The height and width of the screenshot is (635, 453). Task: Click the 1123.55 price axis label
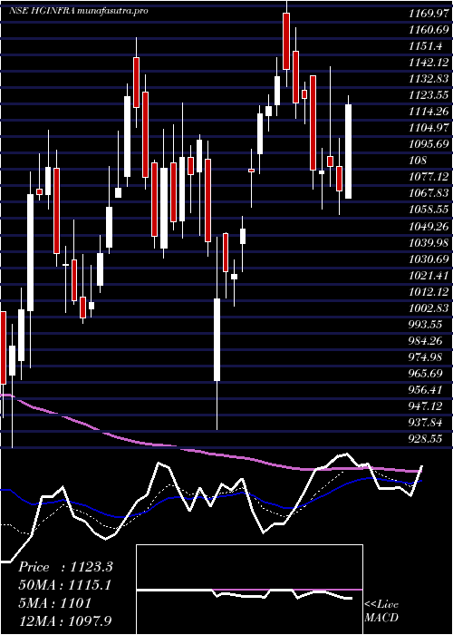[428, 95]
